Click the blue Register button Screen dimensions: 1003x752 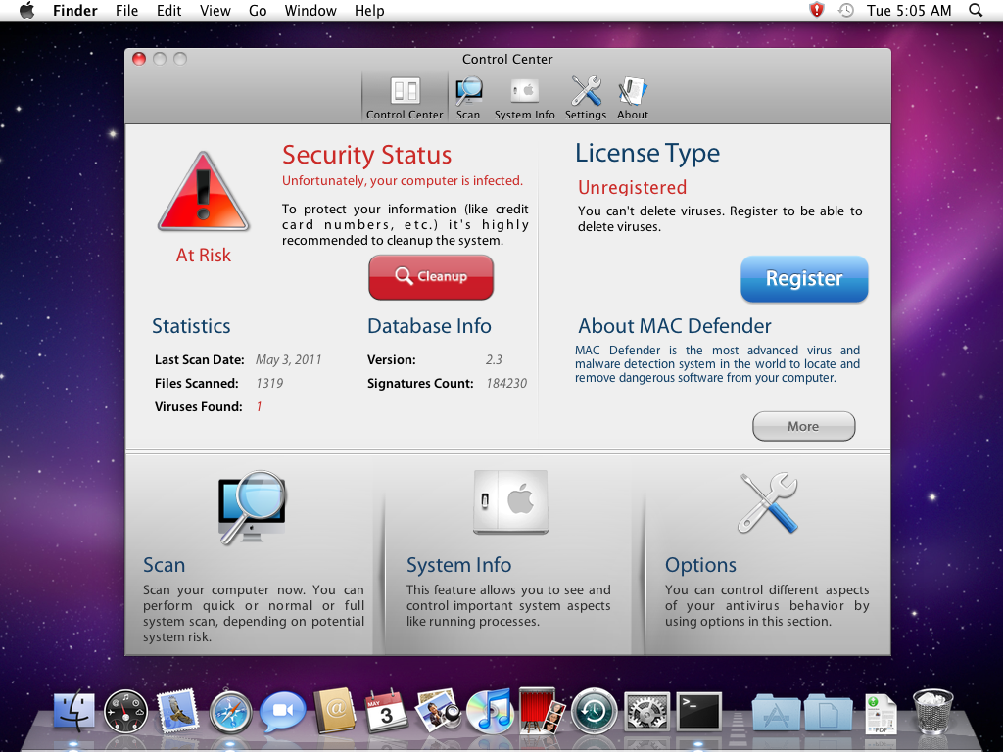click(x=804, y=279)
